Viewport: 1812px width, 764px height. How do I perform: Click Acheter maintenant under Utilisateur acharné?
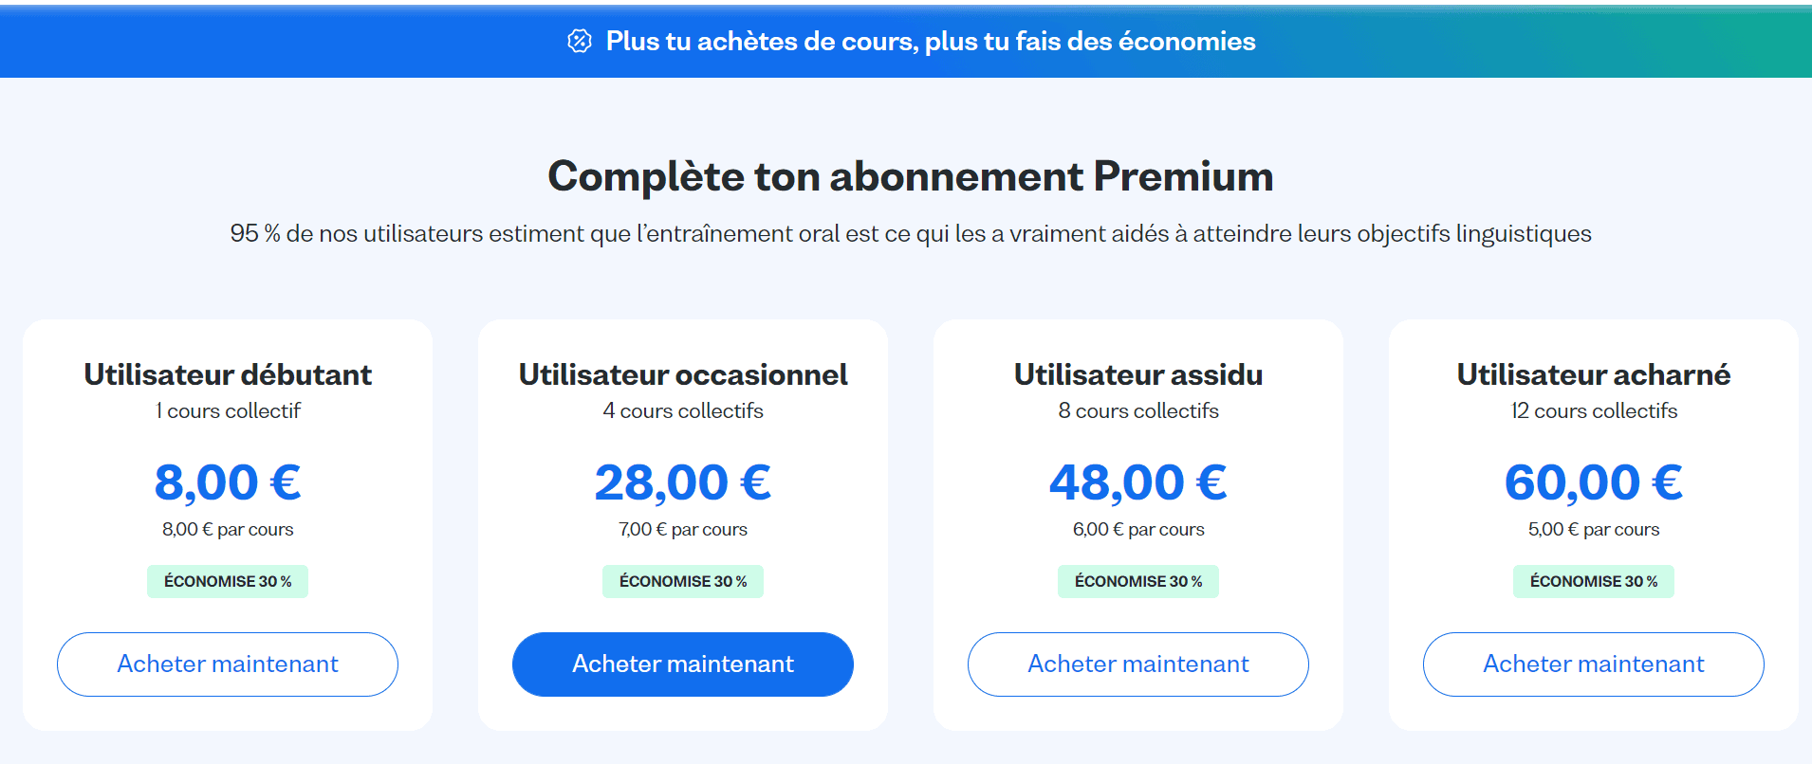[1593, 664]
